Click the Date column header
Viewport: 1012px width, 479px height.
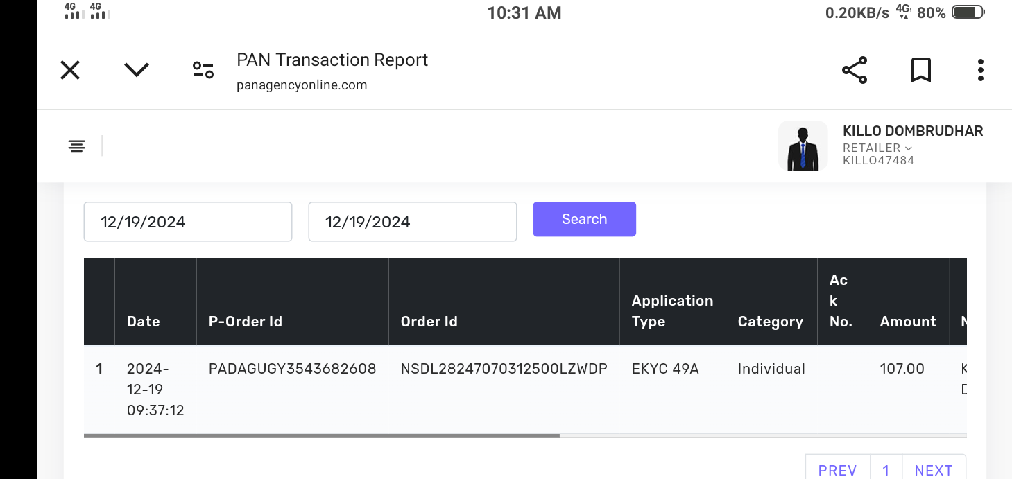click(144, 322)
